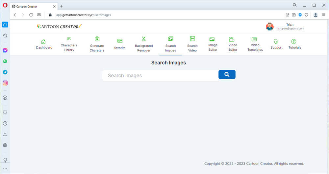Click the sidebar lightbulb icon
329x174 pixels.
[5, 160]
